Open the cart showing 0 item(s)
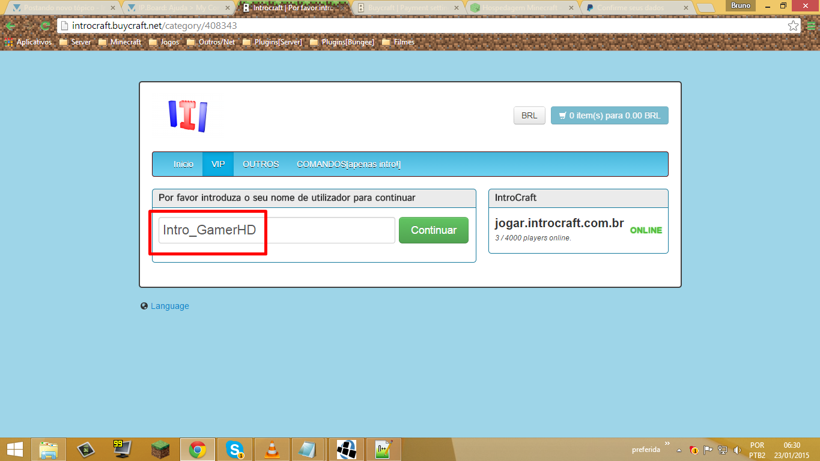820x461 pixels. tap(609, 115)
